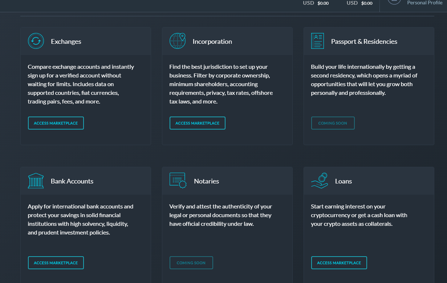Click the Bank Accounts card title
This screenshot has height=283, width=447.
point(72,181)
